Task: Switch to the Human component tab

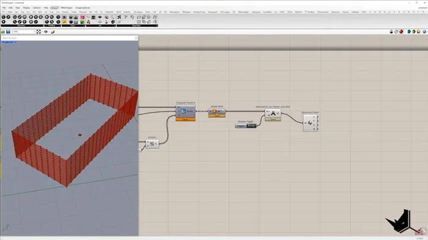Action: tap(345, 12)
